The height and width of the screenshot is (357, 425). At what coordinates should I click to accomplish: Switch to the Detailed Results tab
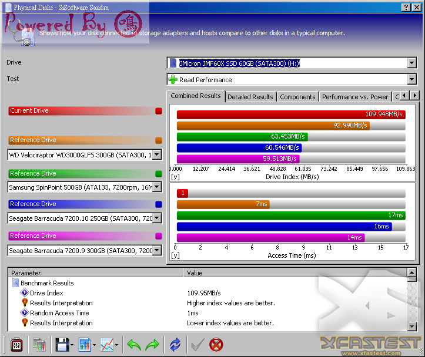pos(250,97)
